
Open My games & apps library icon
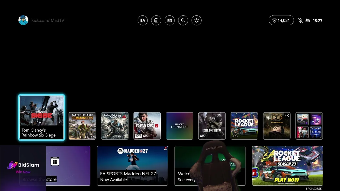pyautogui.click(x=143, y=20)
